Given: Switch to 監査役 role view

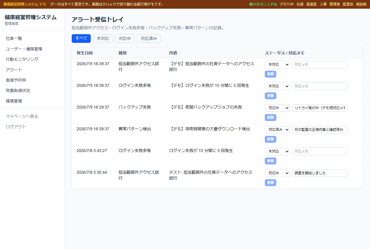Looking at the screenshot, I should (x=348, y=4).
